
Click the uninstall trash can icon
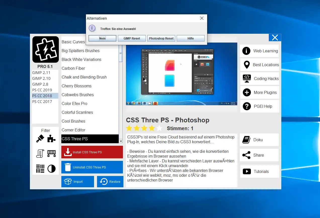pyautogui.click(x=68, y=167)
